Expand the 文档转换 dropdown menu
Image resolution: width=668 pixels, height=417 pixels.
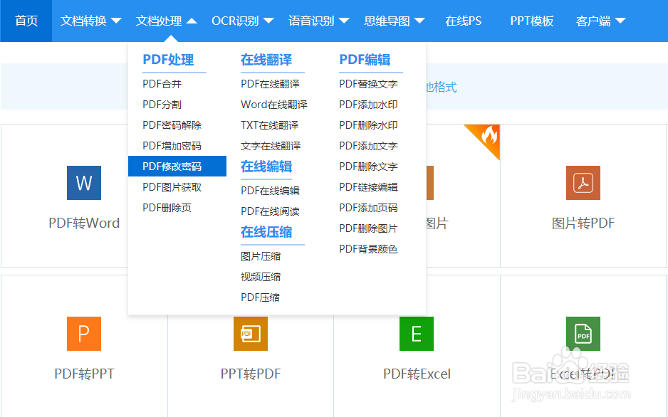click(90, 21)
